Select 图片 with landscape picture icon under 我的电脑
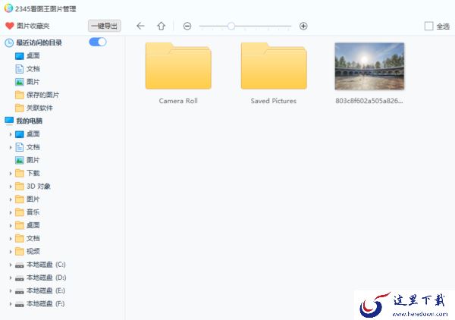 coord(27,160)
